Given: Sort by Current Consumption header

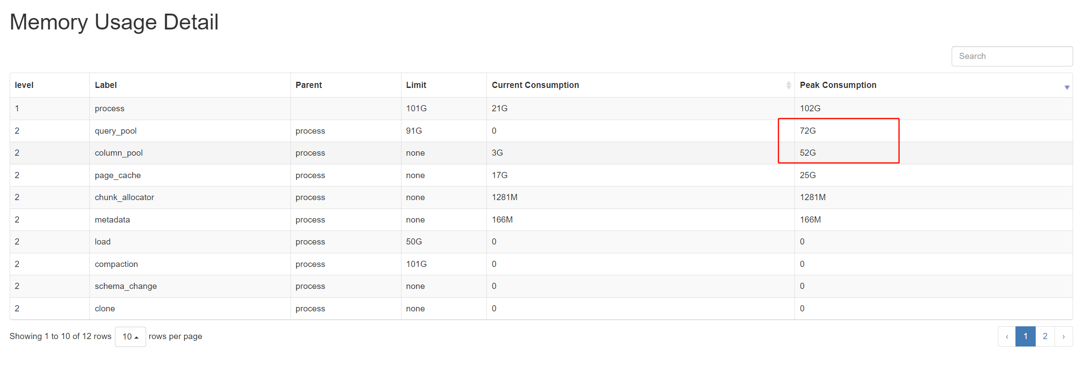Looking at the screenshot, I should pos(535,85).
